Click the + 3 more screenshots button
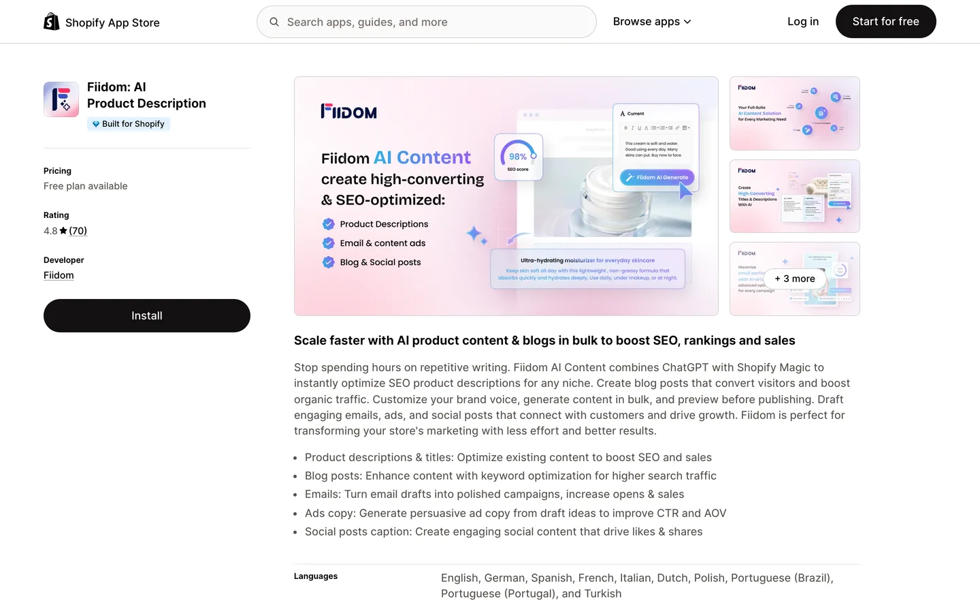 click(795, 279)
